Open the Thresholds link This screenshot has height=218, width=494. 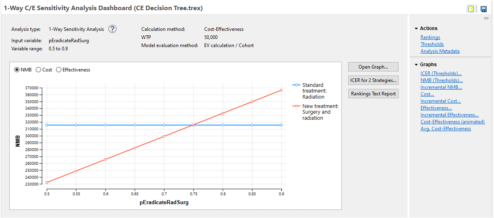click(432, 44)
